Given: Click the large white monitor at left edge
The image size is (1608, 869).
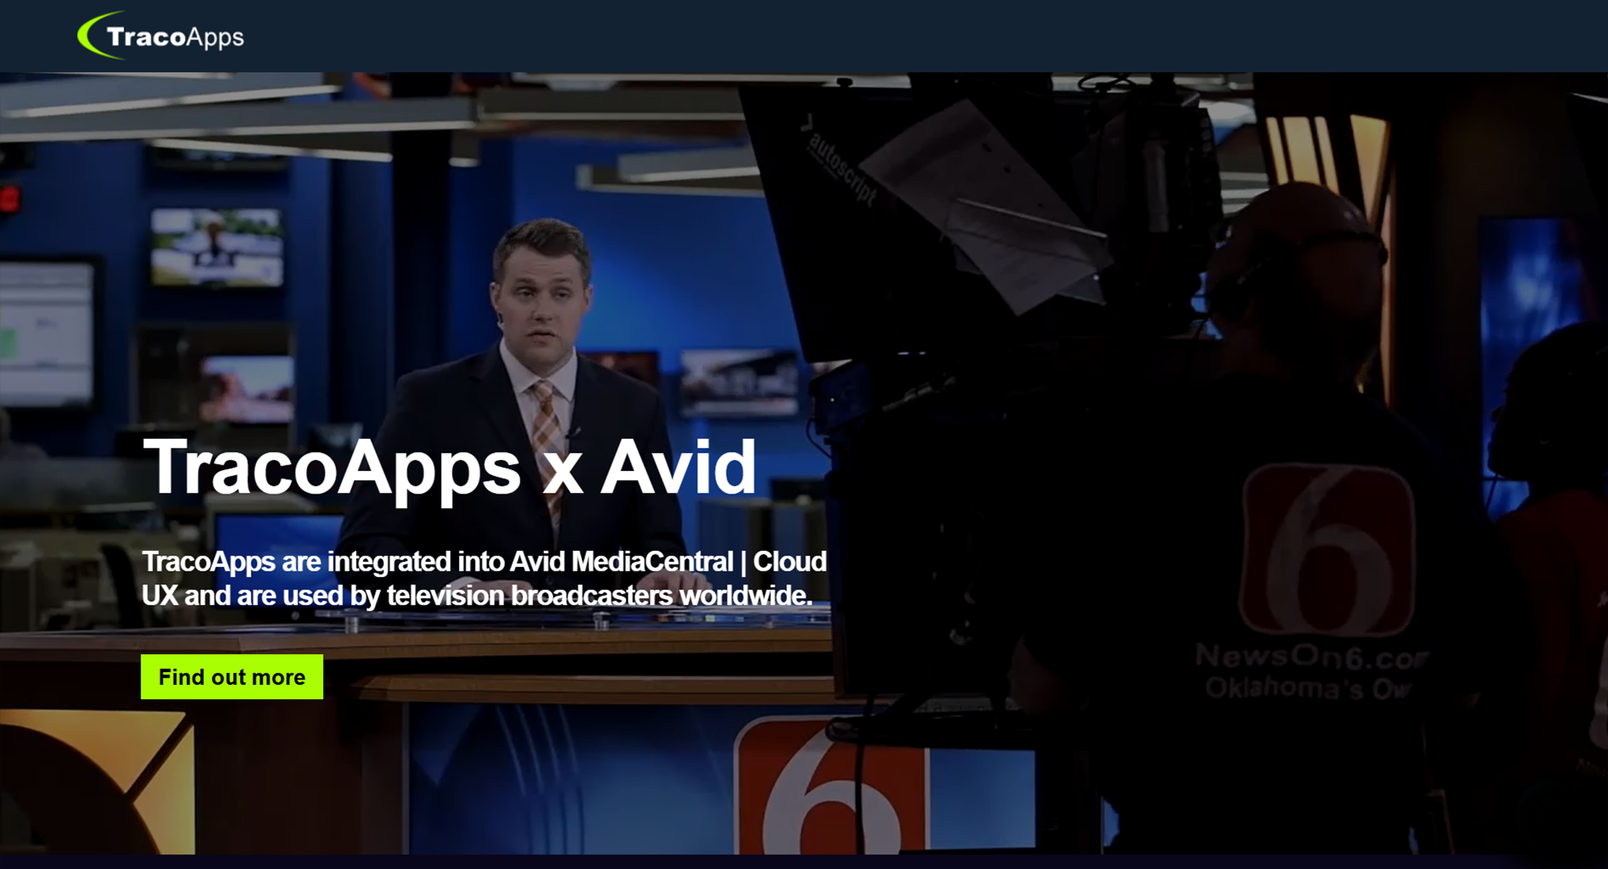Looking at the screenshot, I should pos(46,334).
